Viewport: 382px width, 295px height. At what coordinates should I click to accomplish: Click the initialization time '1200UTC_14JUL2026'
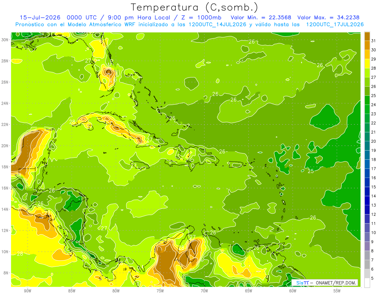[x=218, y=25]
